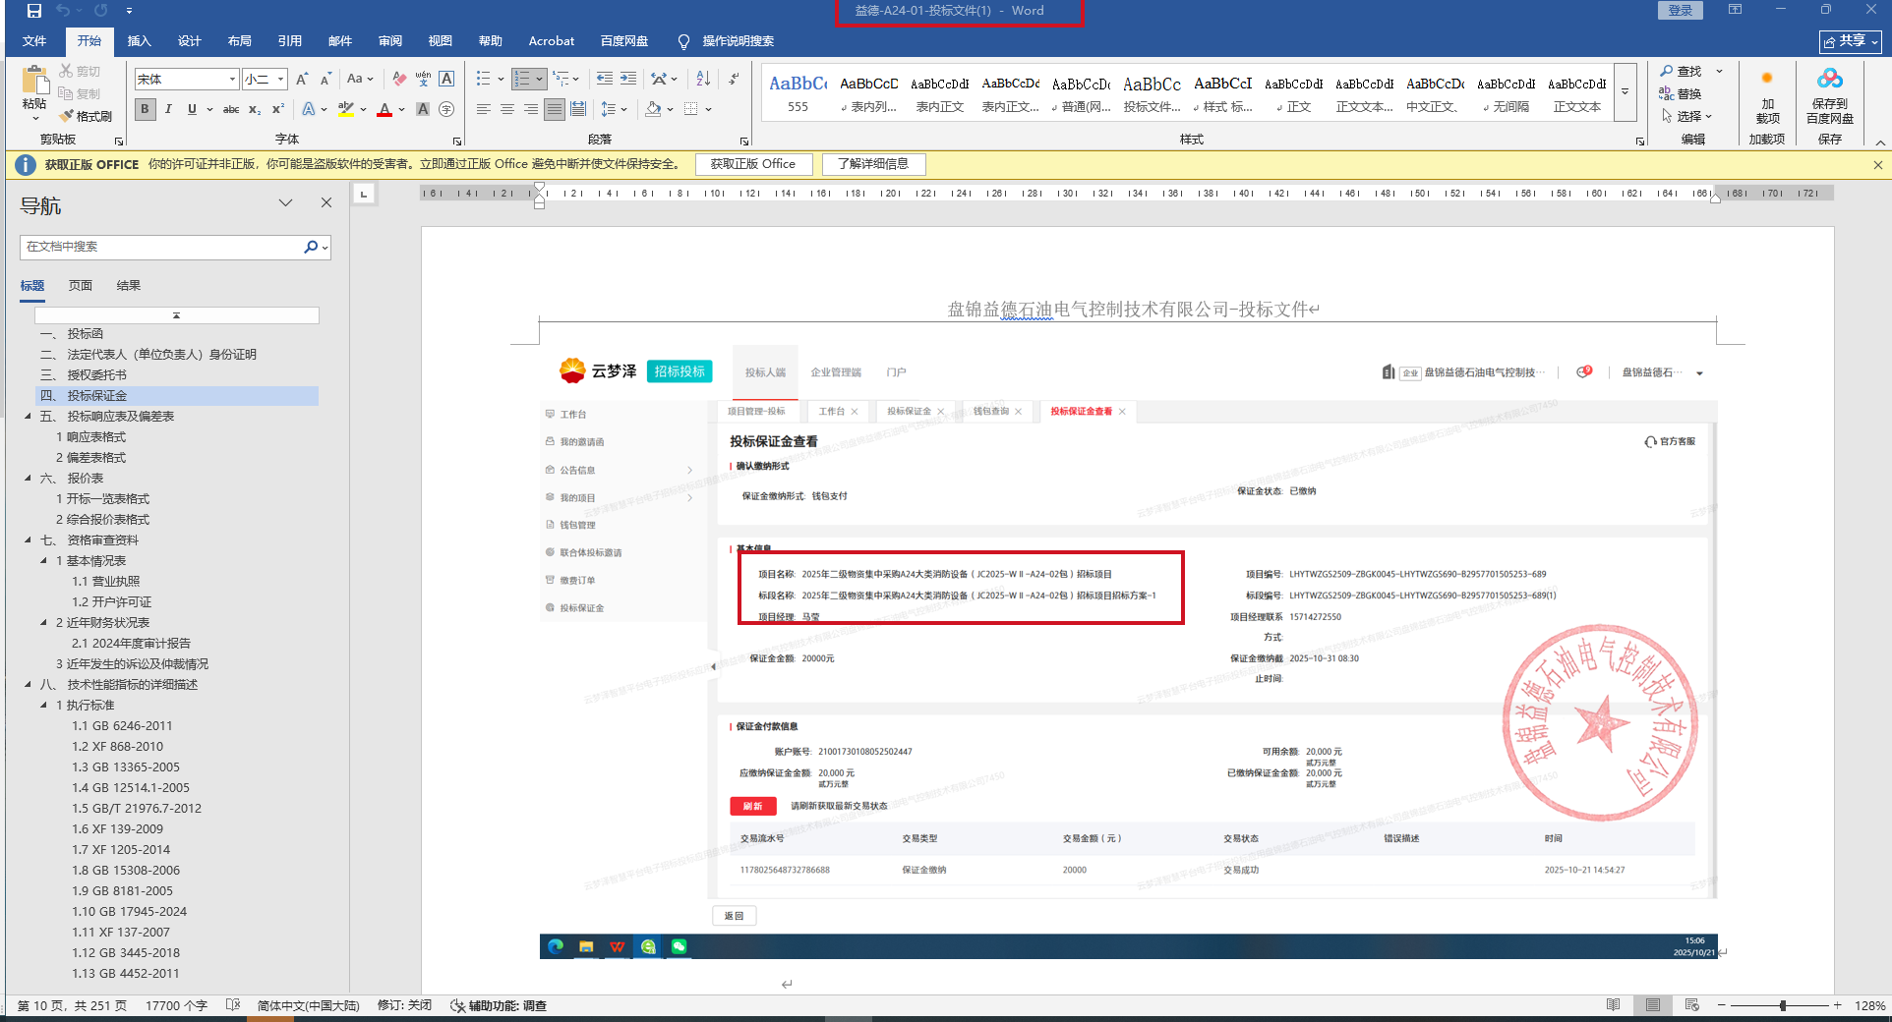Screen dimensions: 1892x1022
Task: Collapse the 七、资格审查资料 heading
Action: click(28, 540)
